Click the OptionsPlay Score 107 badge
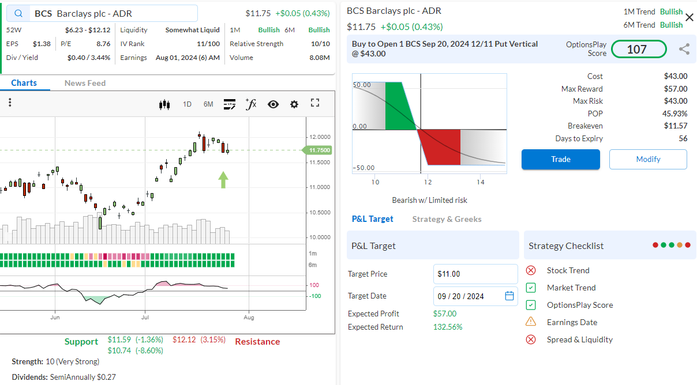This screenshot has height=385, width=697. (639, 50)
